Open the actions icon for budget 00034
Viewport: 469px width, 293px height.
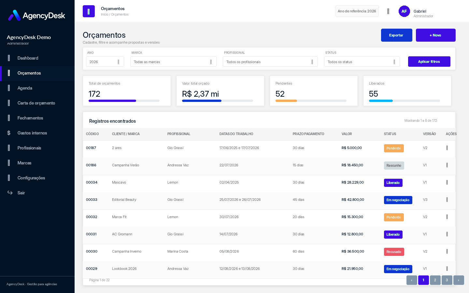coord(447,182)
